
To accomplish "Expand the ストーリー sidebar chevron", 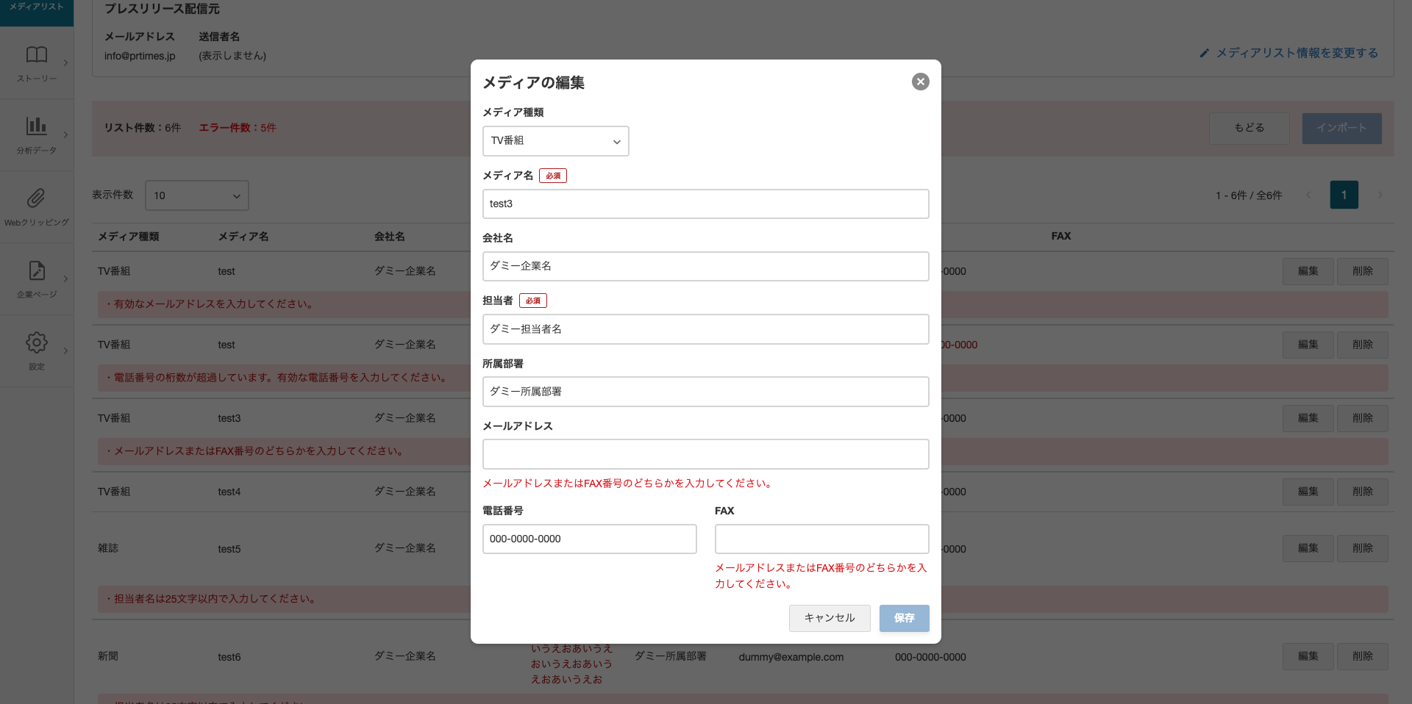I will tap(65, 62).
